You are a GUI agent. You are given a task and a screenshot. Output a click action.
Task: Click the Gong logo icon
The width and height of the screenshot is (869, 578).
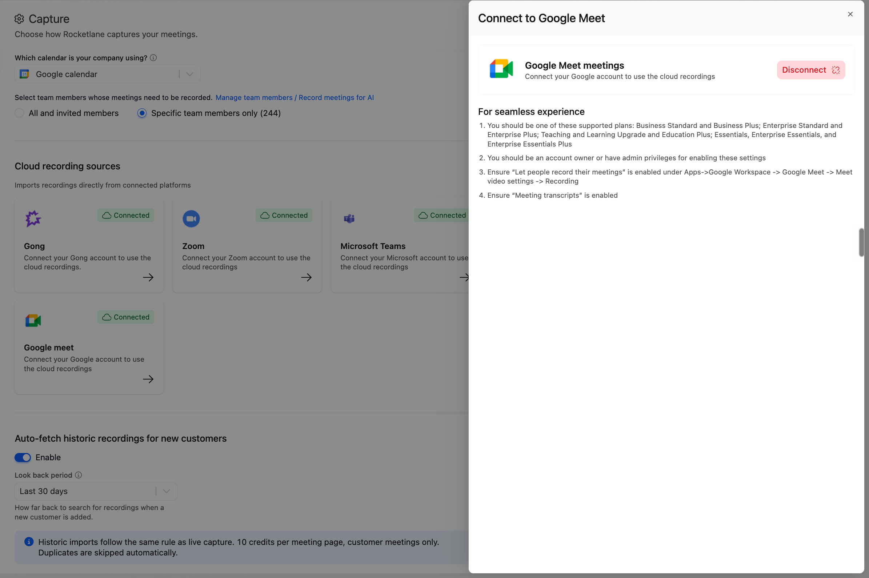tap(33, 218)
